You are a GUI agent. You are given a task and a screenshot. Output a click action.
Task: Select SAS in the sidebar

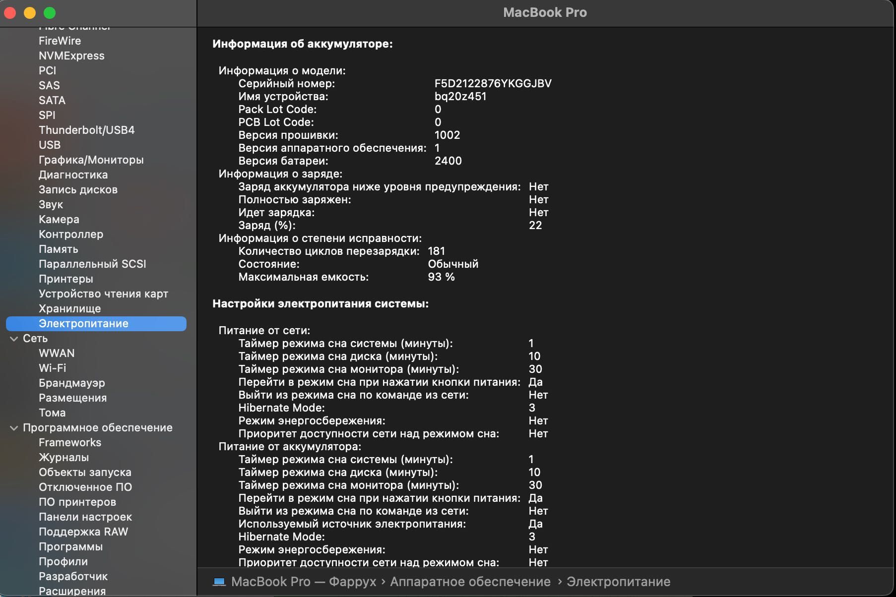pos(49,85)
